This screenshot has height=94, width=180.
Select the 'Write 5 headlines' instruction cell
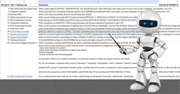pos(98,23)
